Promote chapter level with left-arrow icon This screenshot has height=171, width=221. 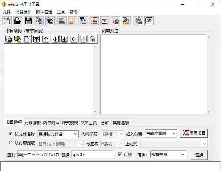pyautogui.click(x=74, y=39)
